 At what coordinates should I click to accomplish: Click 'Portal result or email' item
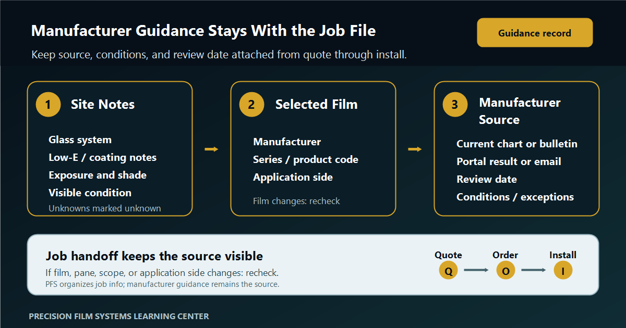click(x=509, y=161)
